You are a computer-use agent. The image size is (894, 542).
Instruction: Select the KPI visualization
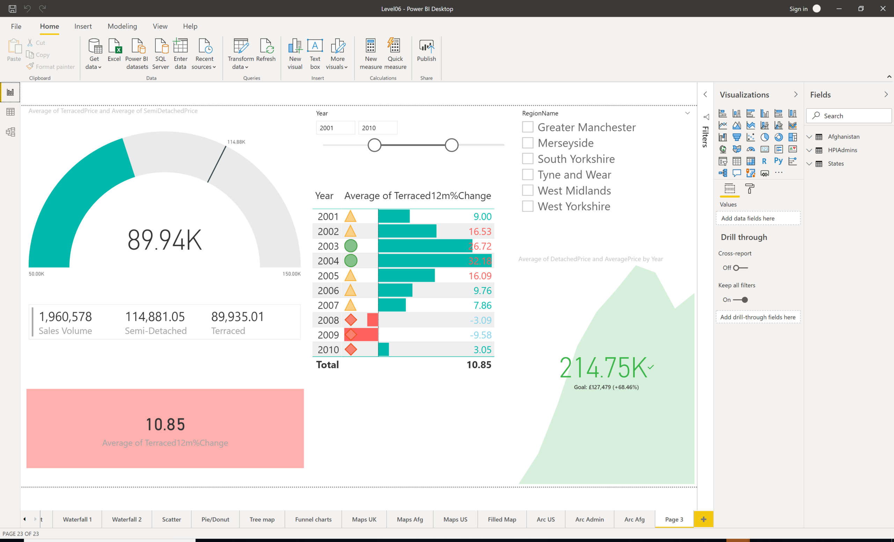click(792, 149)
